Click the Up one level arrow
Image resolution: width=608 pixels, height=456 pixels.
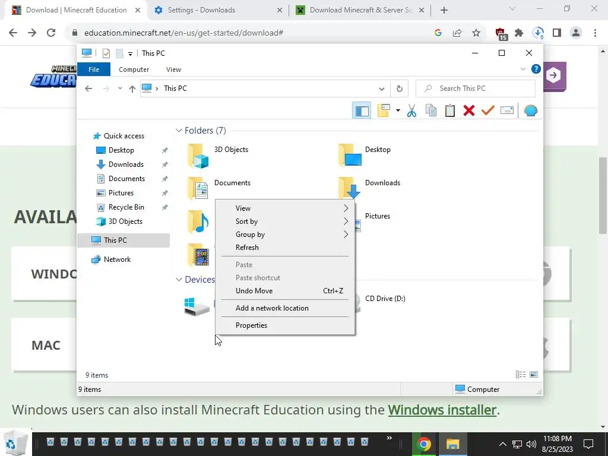click(132, 89)
